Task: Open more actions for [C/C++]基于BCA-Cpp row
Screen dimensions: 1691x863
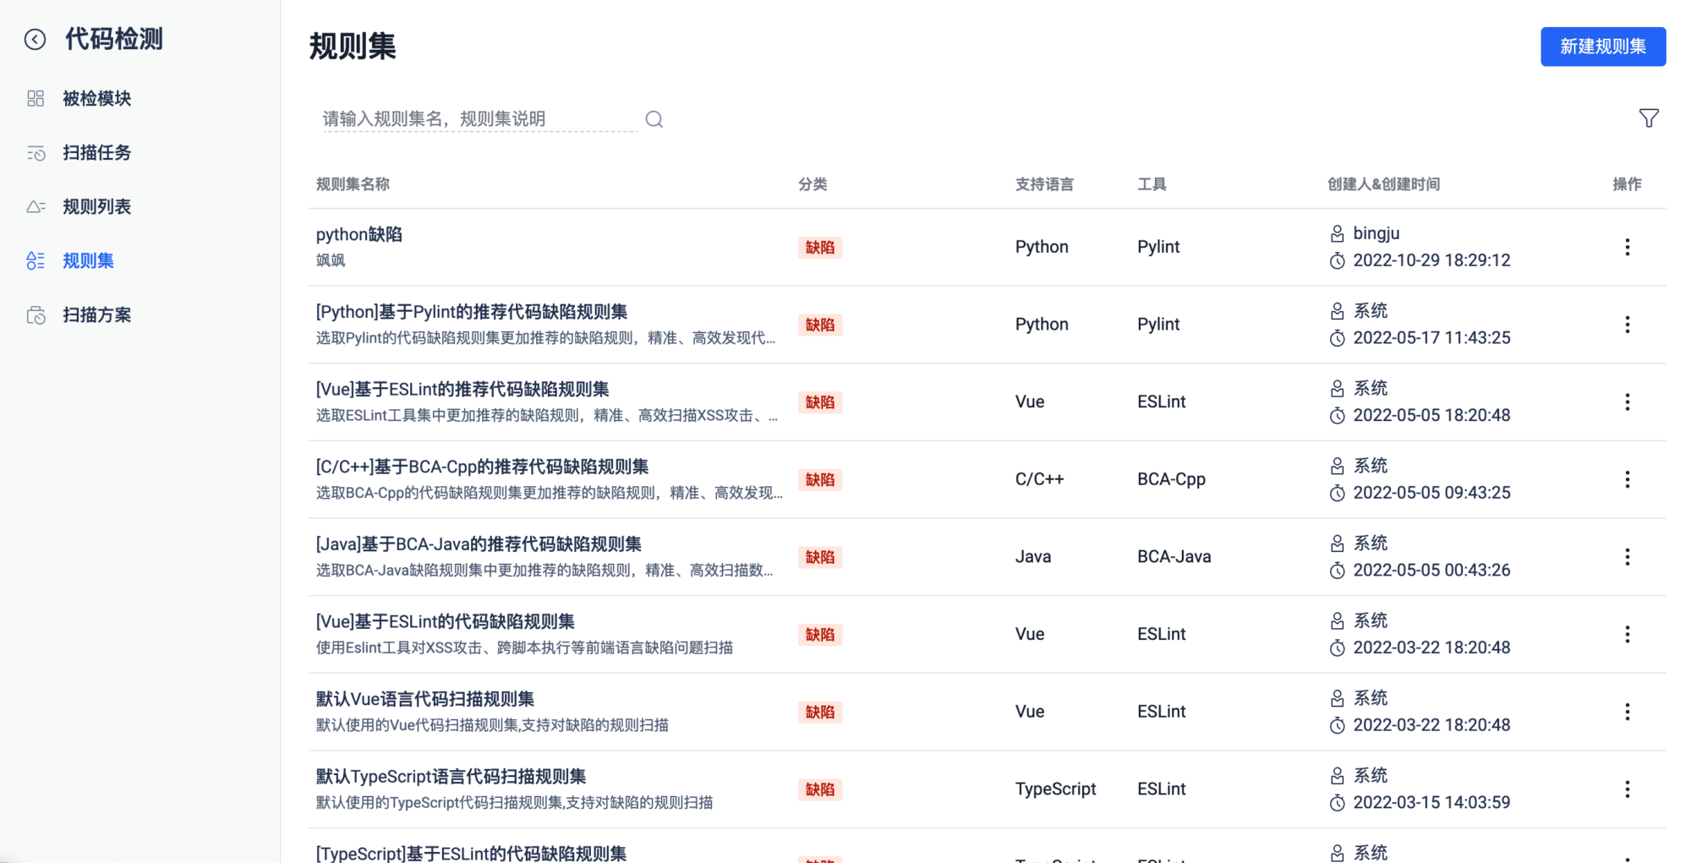Action: [1627, 479]
